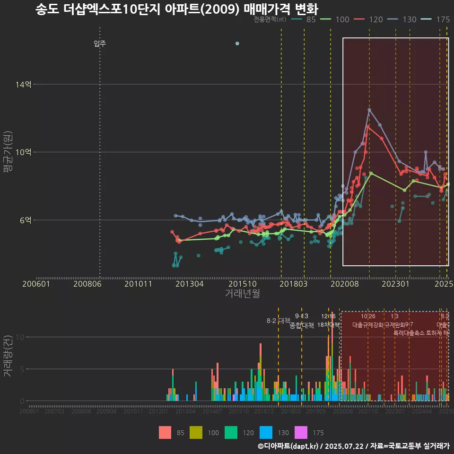Click the 200601 x-axis label on price chart

[36, 284]
